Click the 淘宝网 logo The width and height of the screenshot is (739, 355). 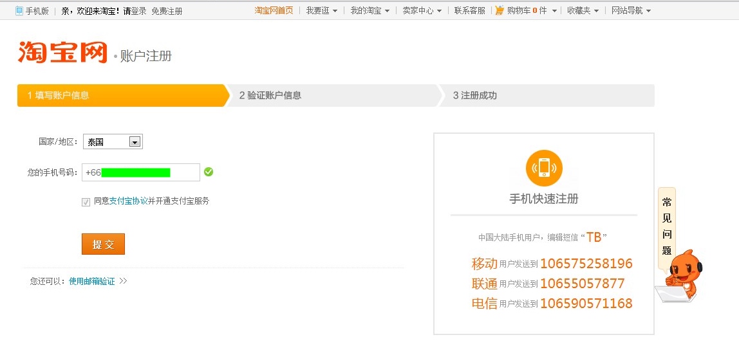coord(62,52)
